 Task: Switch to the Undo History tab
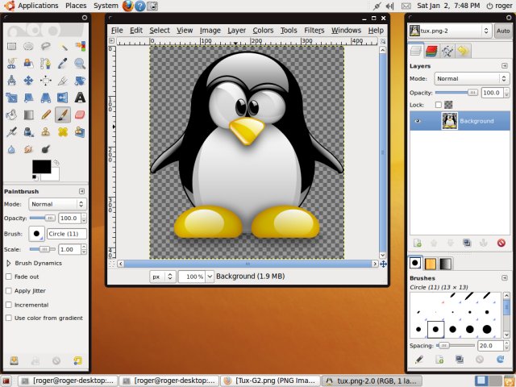tap(464, 51)
